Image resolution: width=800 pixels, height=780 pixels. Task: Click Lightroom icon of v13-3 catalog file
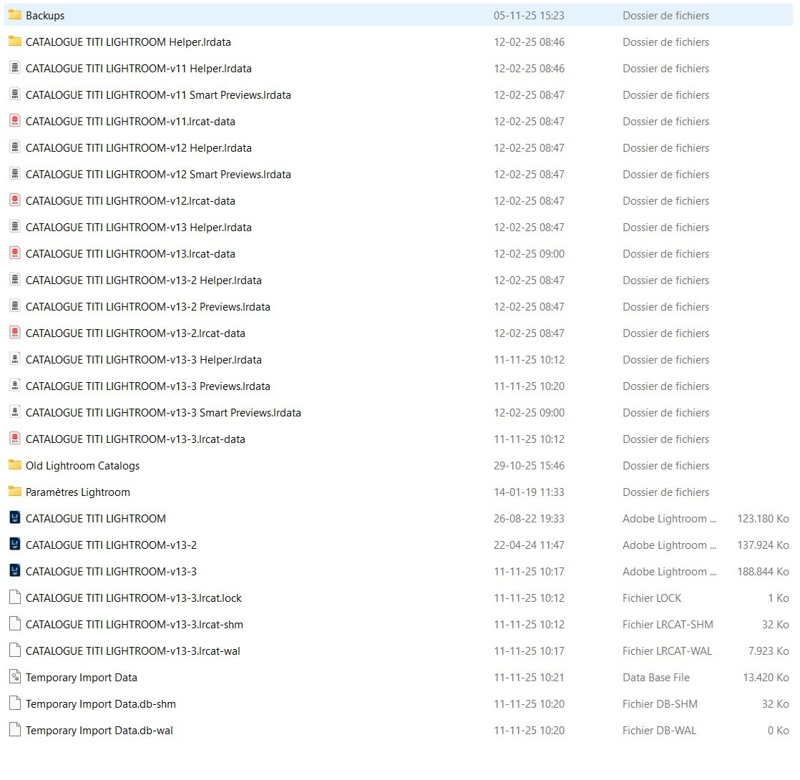point(15,571)
